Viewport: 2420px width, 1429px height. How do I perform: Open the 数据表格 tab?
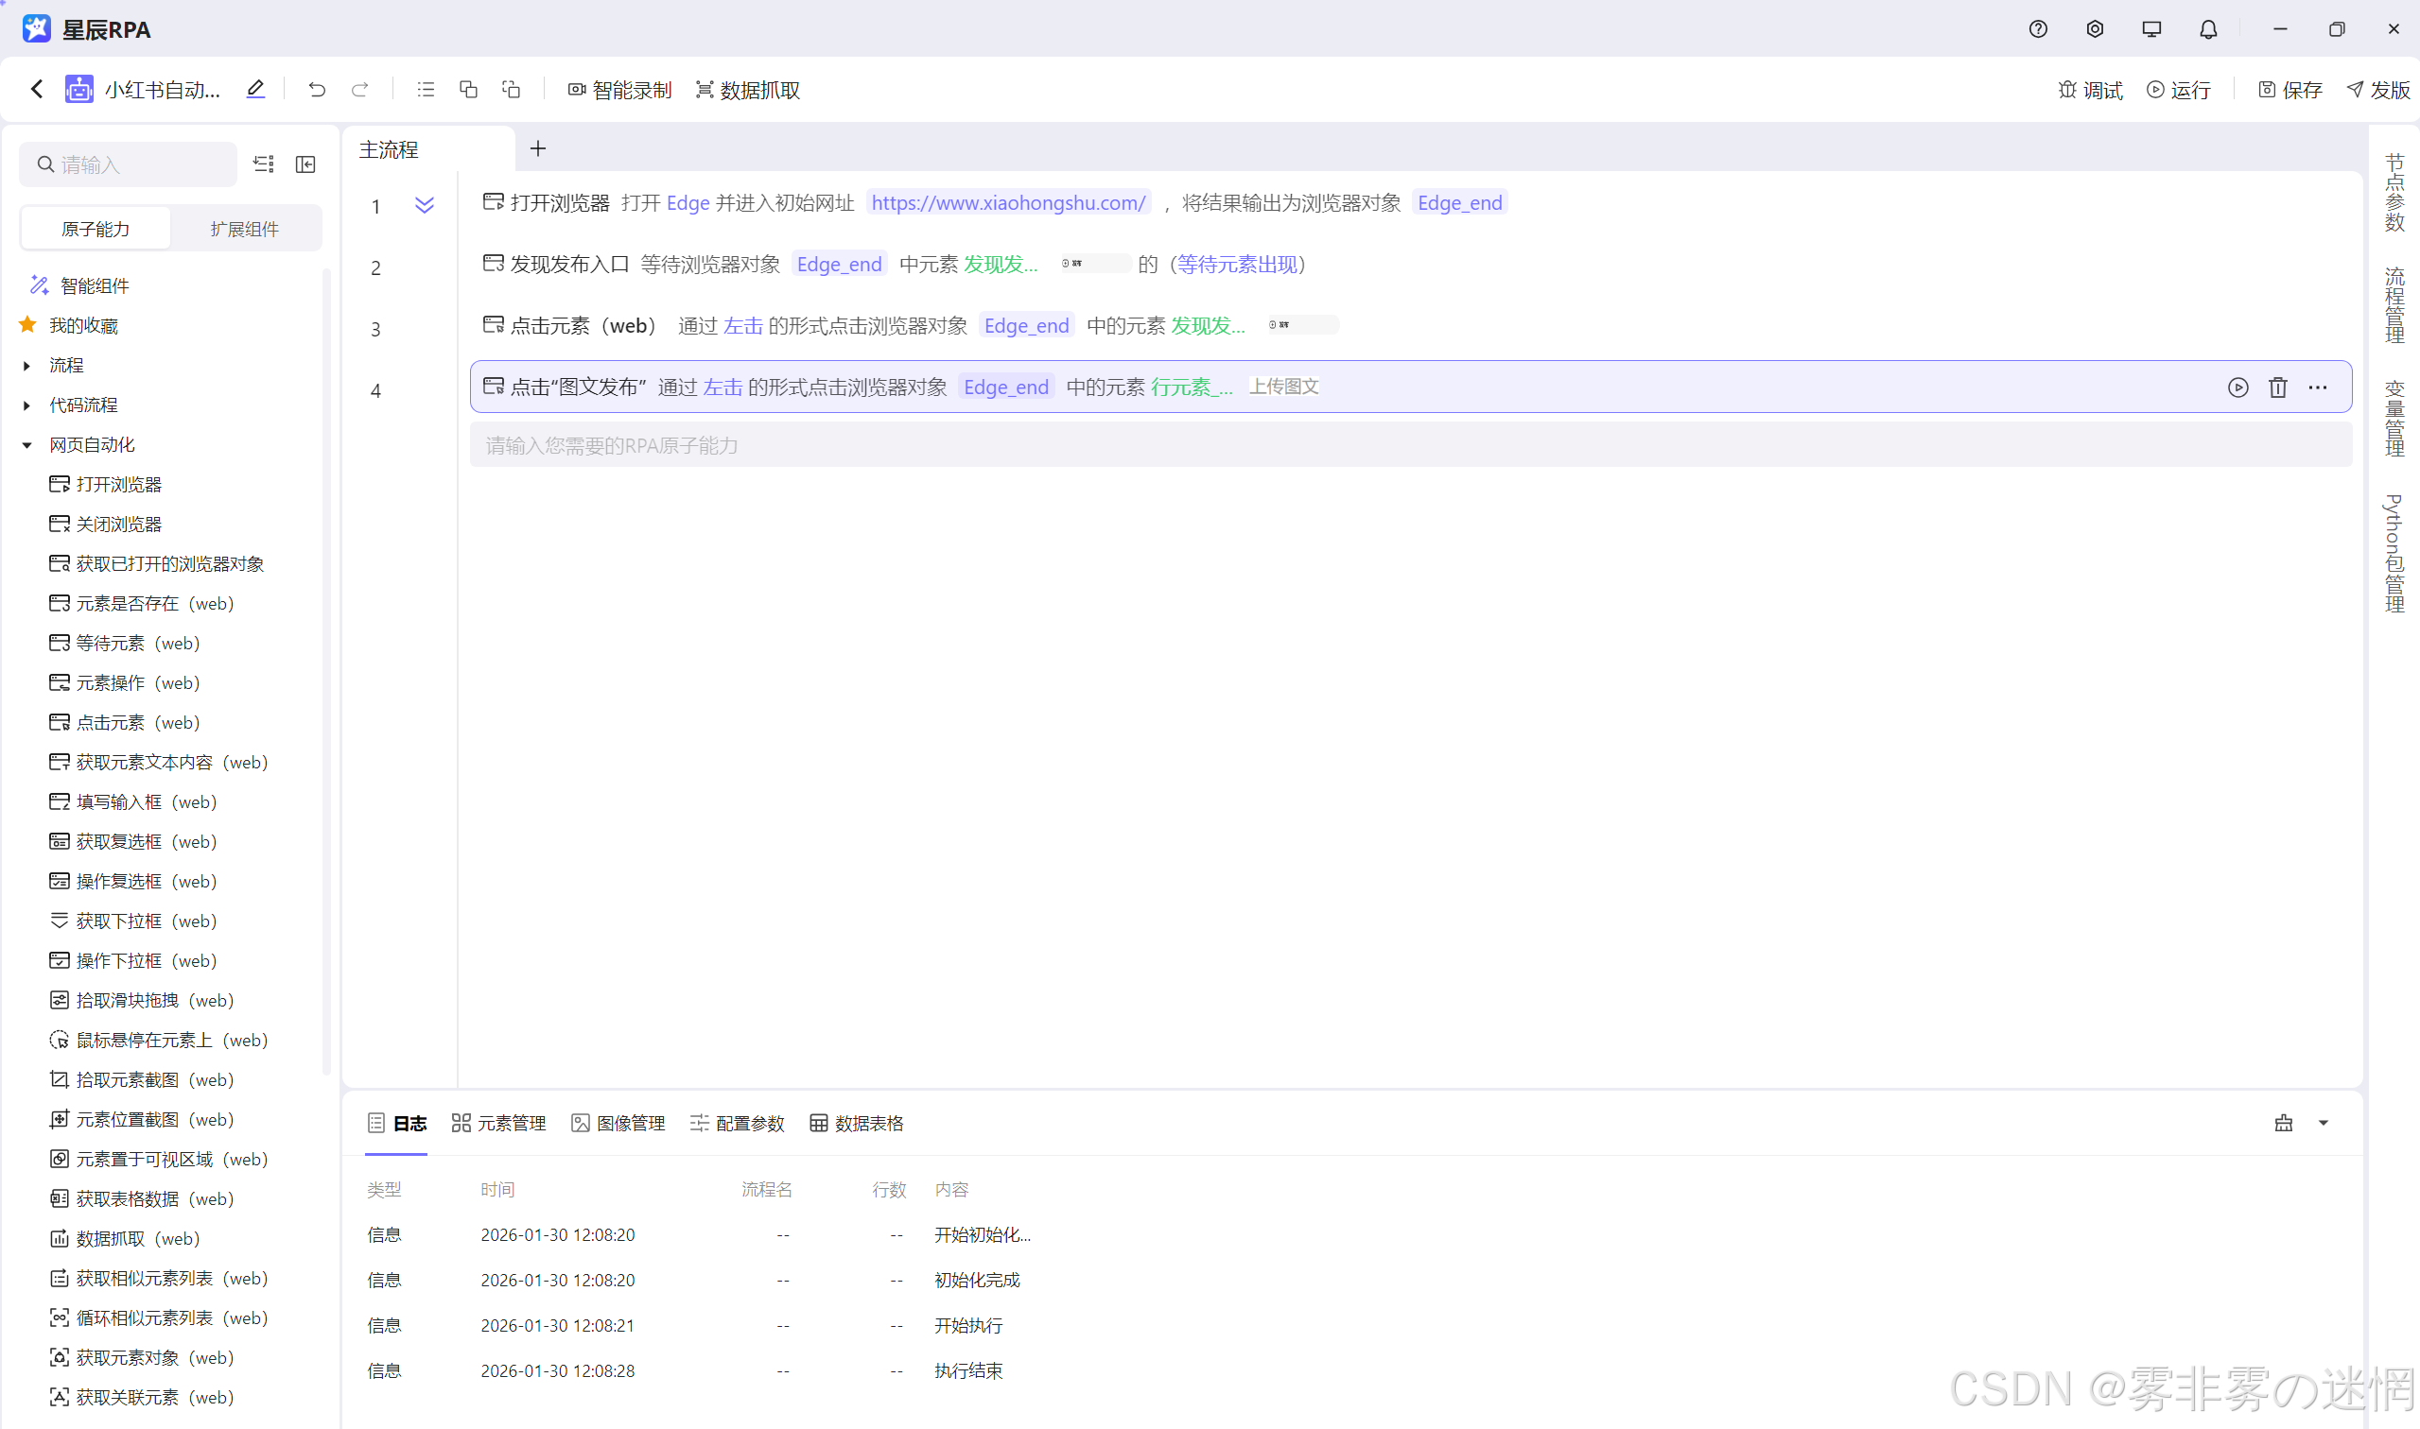[857, 1123]
